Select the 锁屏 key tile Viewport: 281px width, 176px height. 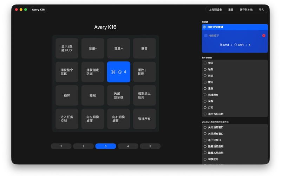tap(67, 95)
